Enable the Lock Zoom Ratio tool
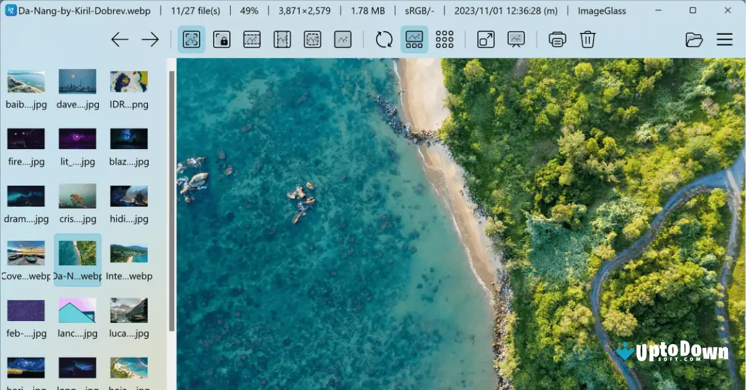The height and width of the screenshot is (390, 746). [x=221, y=39]
